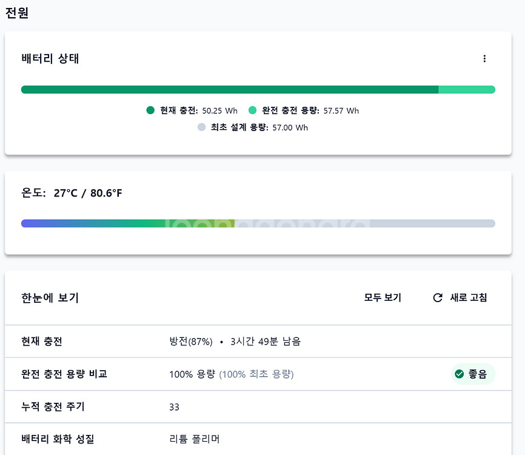Click the green checkmark icon in 좋음 badge
525x455 pixels.
(459, 374)
